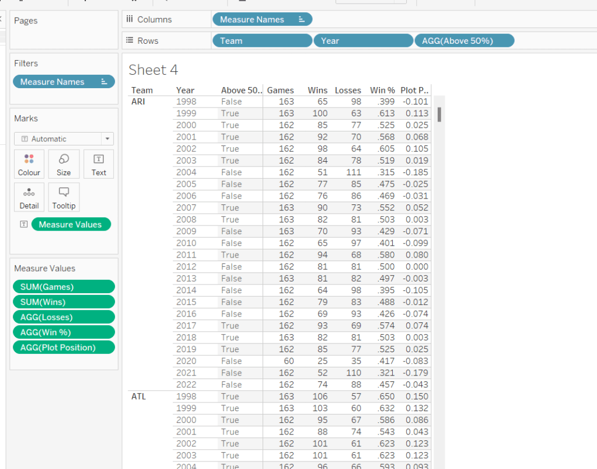Click the AGG(Above 50%) pill on Rows
Viewport: 597px width, 469px height.
464,41
